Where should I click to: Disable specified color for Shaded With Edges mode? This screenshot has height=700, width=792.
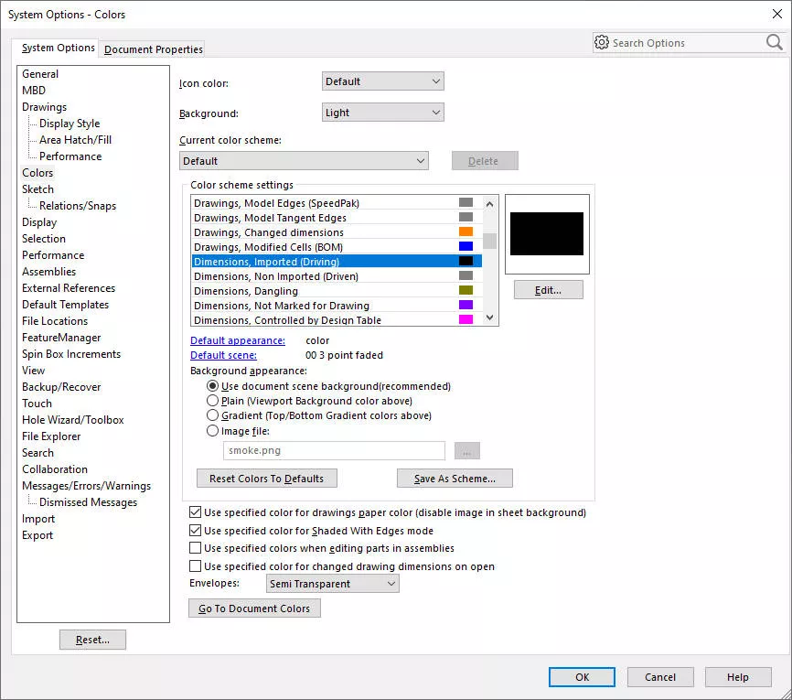pyautogui.click(x=196, y=531)
